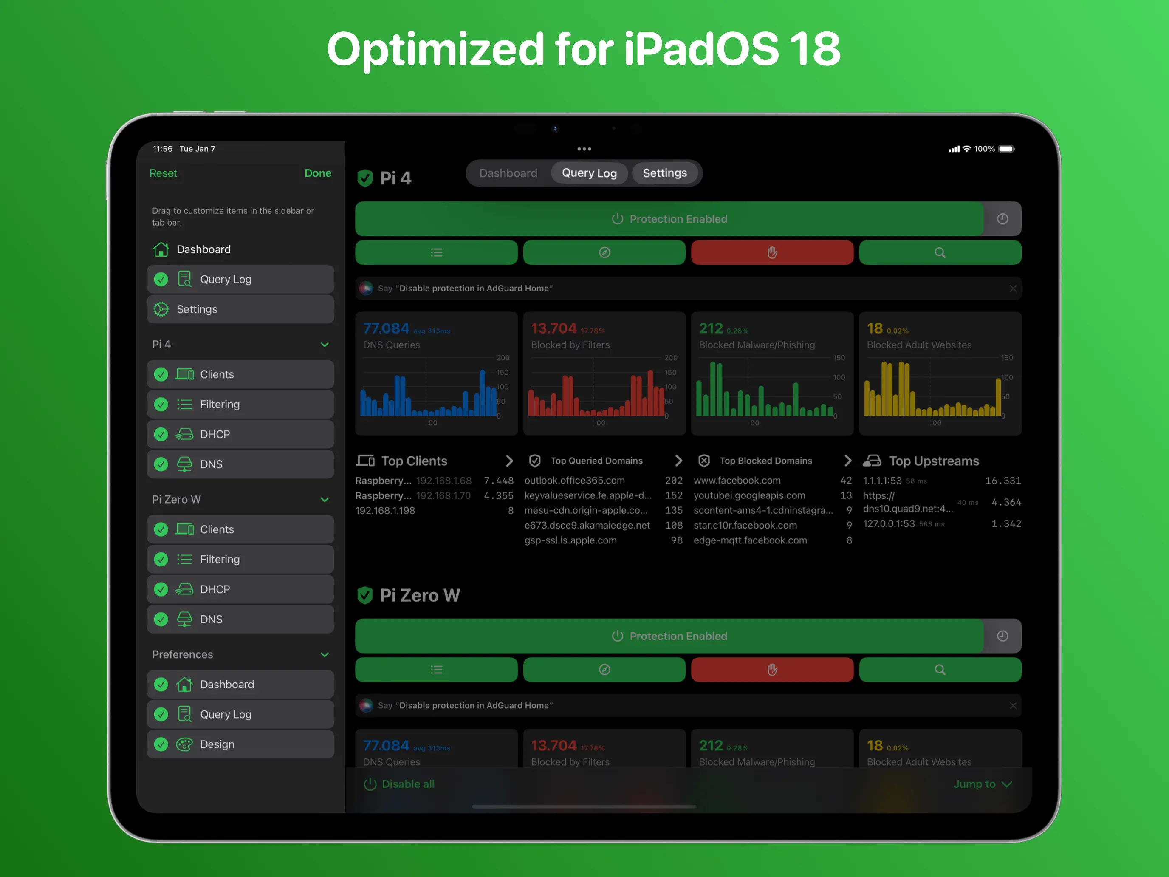Viewport: 1169px width, 877px height.
Task: Click the Pi 4 magnifying glass search button
Action: coord(940,253)
